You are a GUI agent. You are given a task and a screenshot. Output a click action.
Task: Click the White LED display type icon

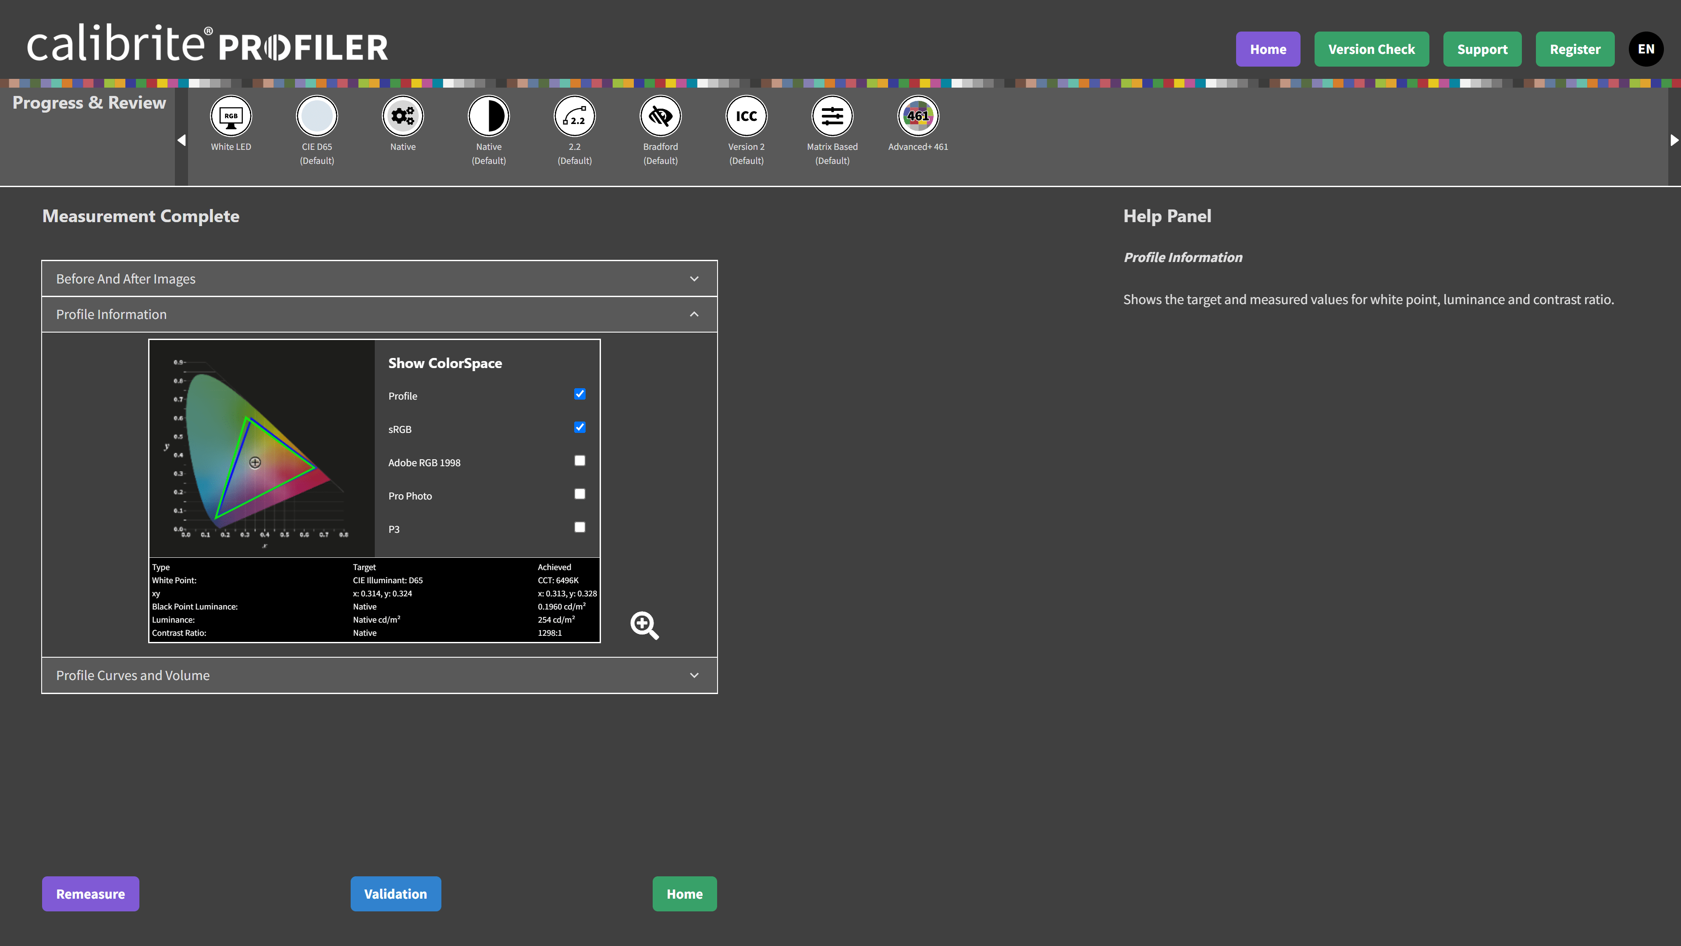(231, 116)
